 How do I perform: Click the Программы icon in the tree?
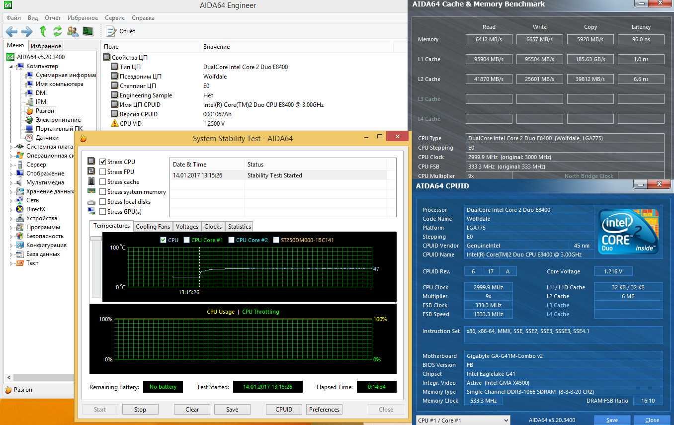tap(20, 227)
